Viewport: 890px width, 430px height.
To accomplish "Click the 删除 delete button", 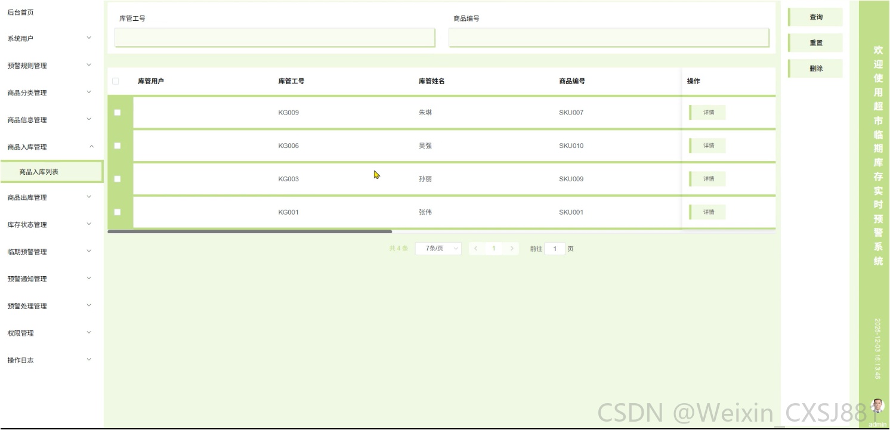I will [x=815, y=69].
